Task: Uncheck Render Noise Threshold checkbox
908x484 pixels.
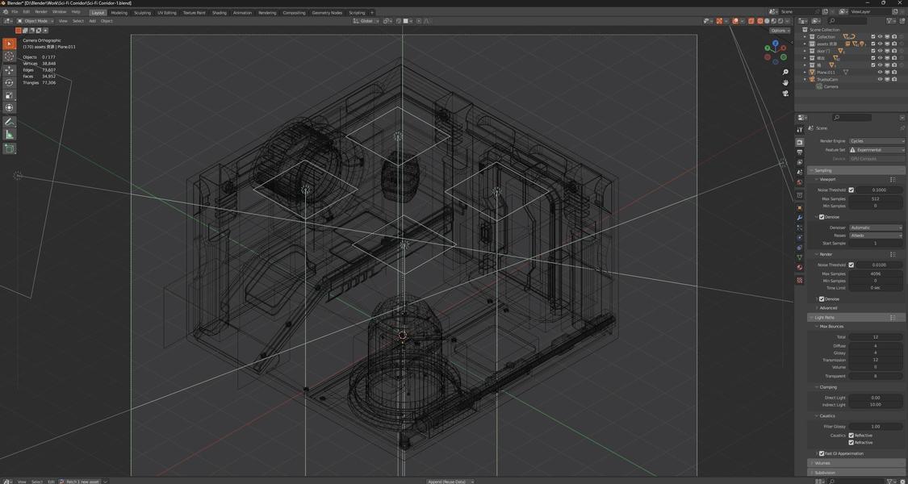Action: (x=851, y=265)
